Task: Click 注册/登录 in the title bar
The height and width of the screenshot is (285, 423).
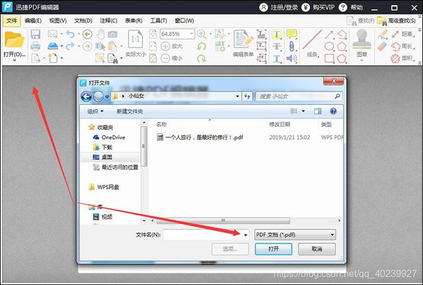Action: [278, 7]
